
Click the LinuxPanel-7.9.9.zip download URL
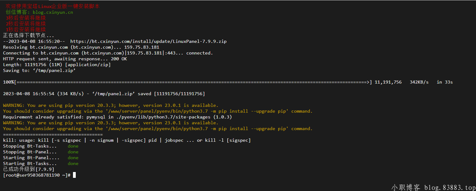(148, 41)
